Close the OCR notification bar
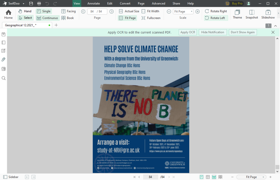The height and width of the screenshot is (180, 280). [x=273, y=32]
